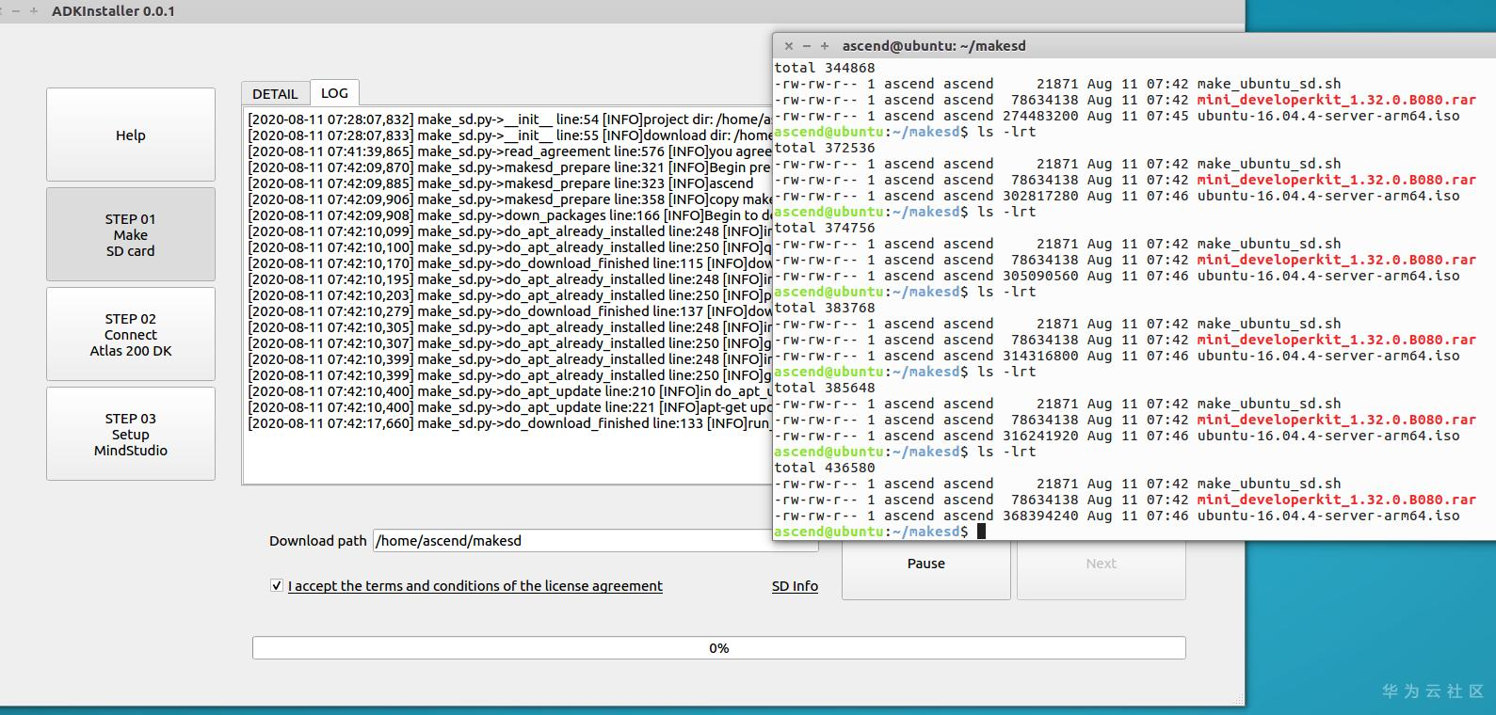Click the terminal title "ascend@ubuntu: ~/makesd"

point(934,45)
